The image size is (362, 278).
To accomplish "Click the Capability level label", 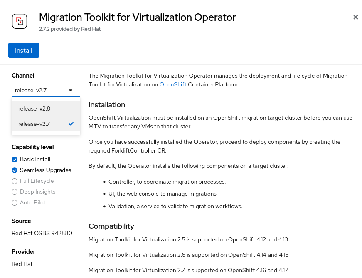I will coord(32,147).
